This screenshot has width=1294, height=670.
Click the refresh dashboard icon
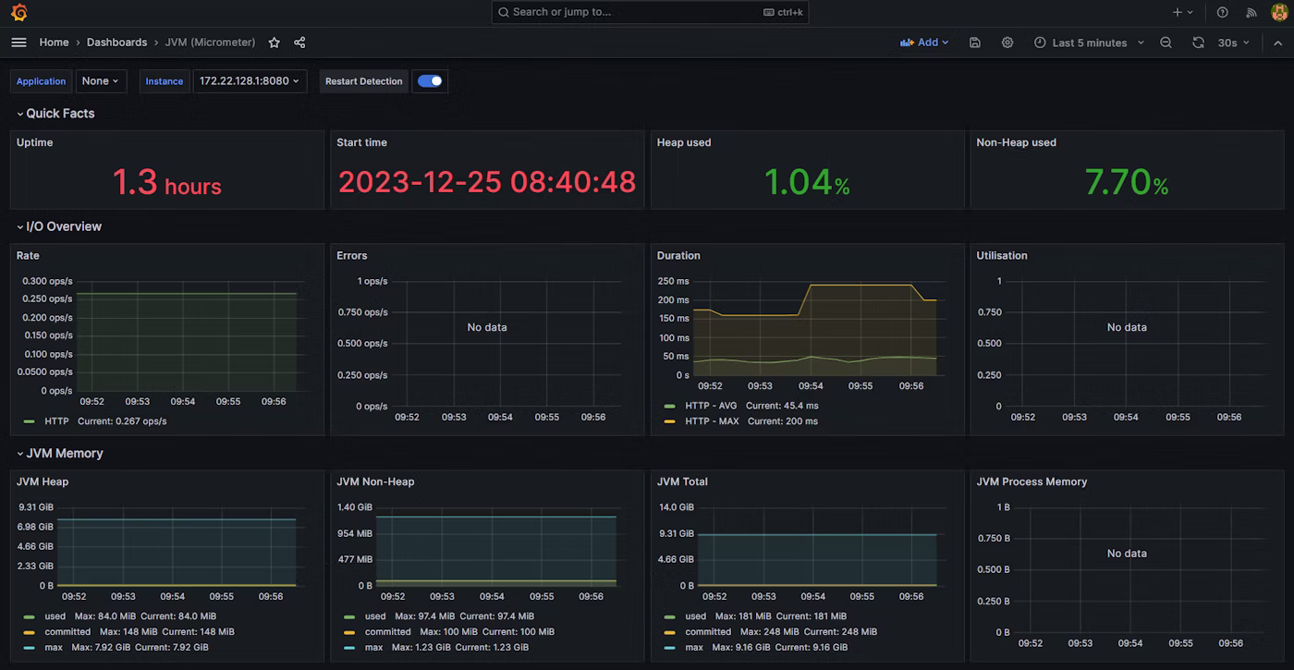coord(1198,43)
